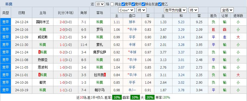Image resolution: width=247 pixels, height=101 pixels.
Task: Open the 拉齐奥 team link
Action: [x=99, y=75]
